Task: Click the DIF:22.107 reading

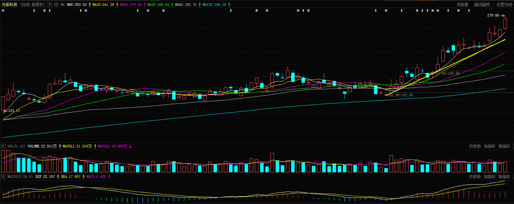Action: coord(45,177)
